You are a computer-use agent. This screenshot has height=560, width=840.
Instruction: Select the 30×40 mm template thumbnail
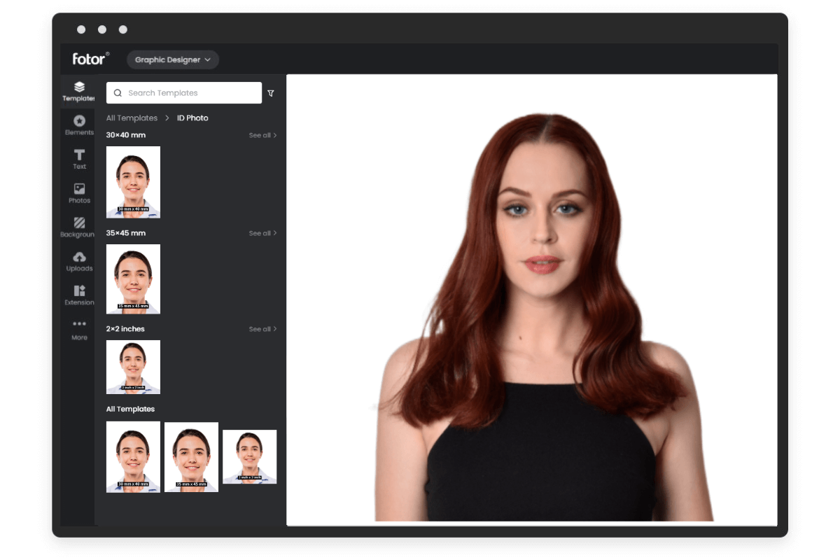(x=133, y=182)
